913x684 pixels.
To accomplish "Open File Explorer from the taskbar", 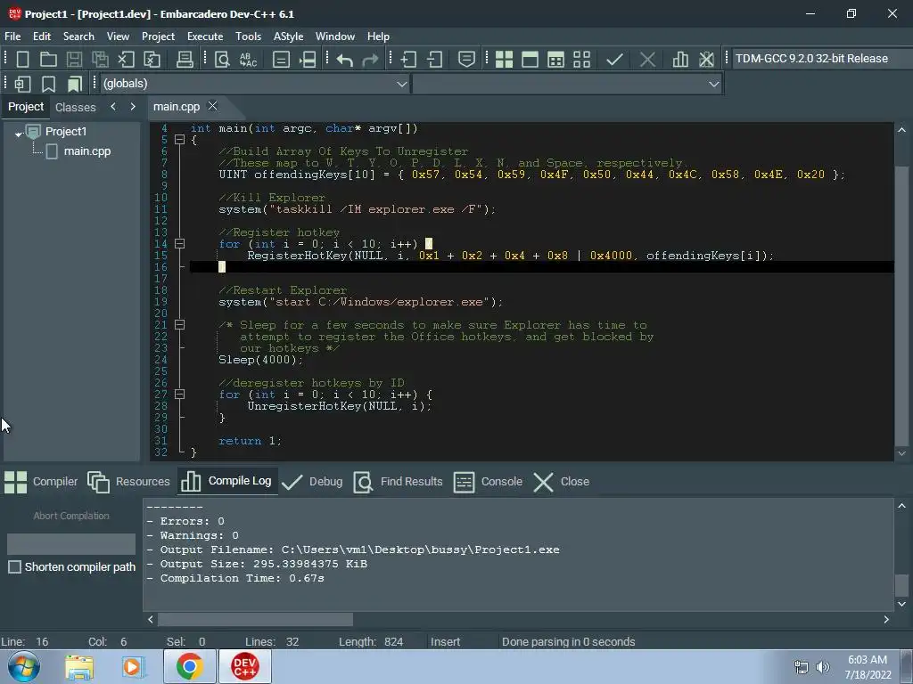I will (x=79, y=666).
